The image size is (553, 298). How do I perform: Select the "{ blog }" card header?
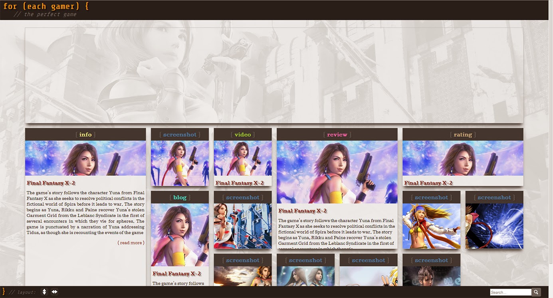(180, 197)
